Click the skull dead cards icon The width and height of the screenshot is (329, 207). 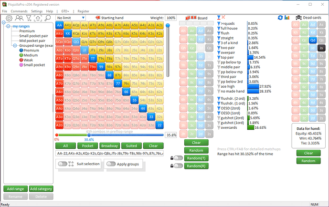tap(298, 18)
